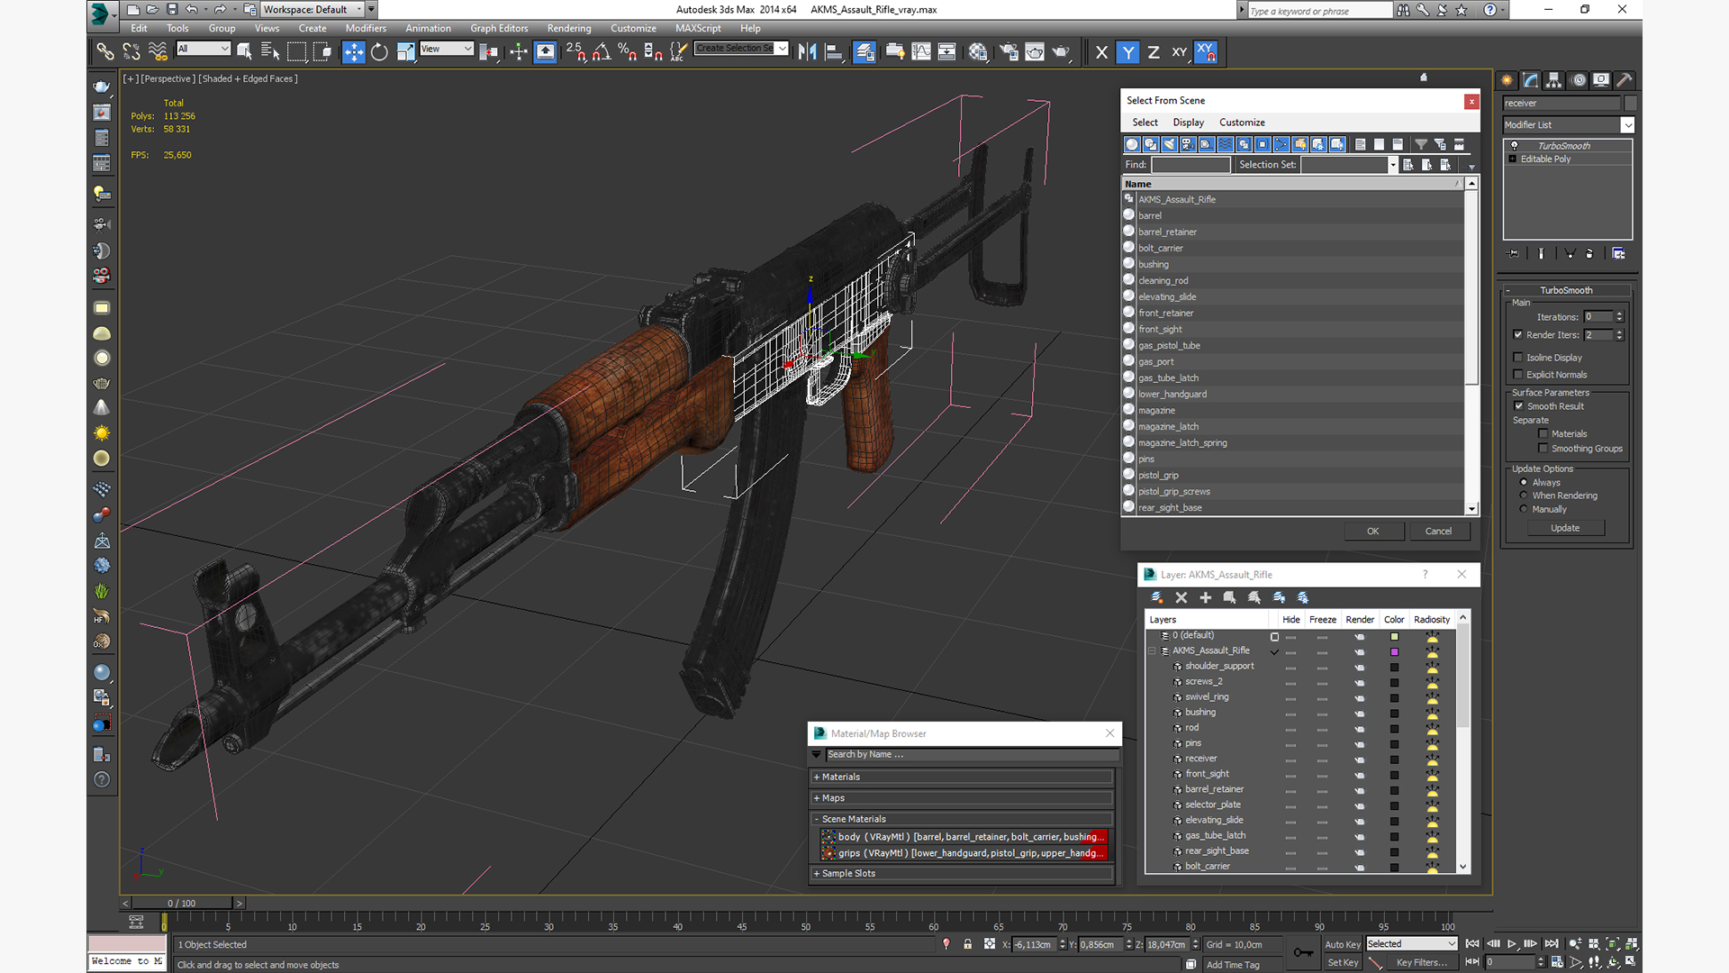Screen dimensions: 1729x973
Task: Click the Select and Link tool
Action: 105,52
